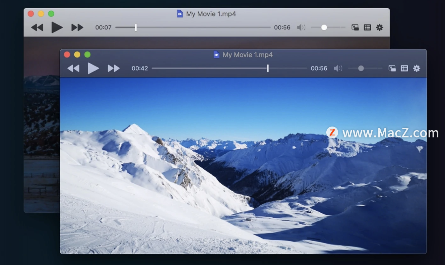Mute audio via speaker icon in light window
This screenshot has height=265, width=445.
pos(301,27)
